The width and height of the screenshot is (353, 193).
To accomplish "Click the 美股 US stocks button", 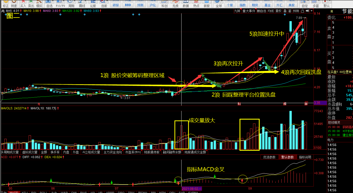I will [x=292, y=5].
